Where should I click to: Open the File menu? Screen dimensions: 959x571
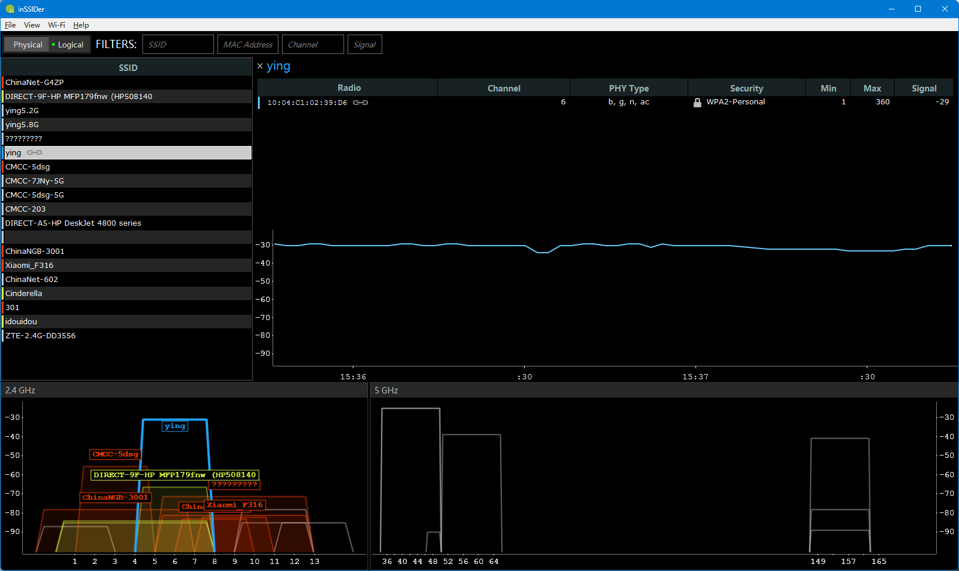[x=10, y=25]
